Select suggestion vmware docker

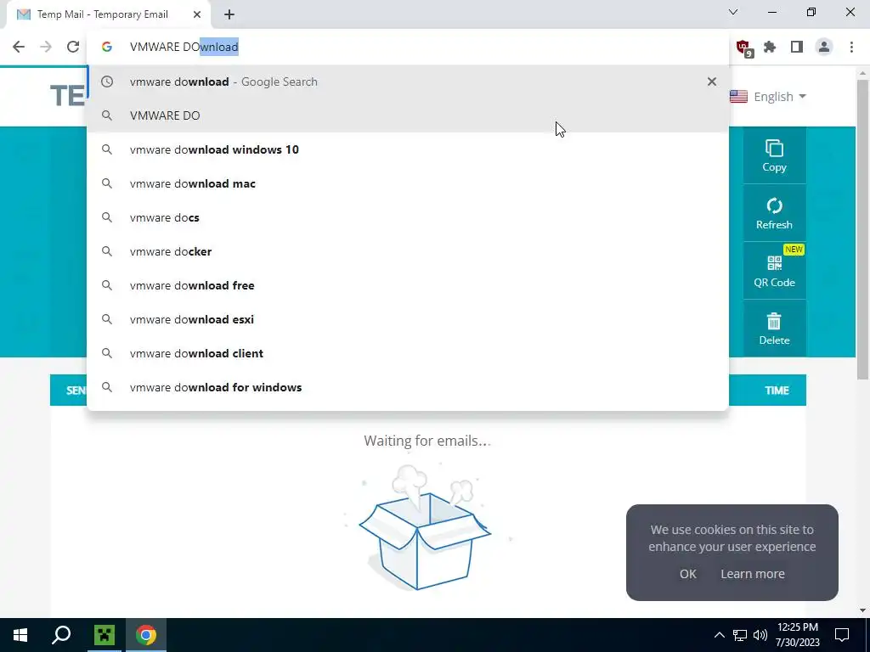407,251
